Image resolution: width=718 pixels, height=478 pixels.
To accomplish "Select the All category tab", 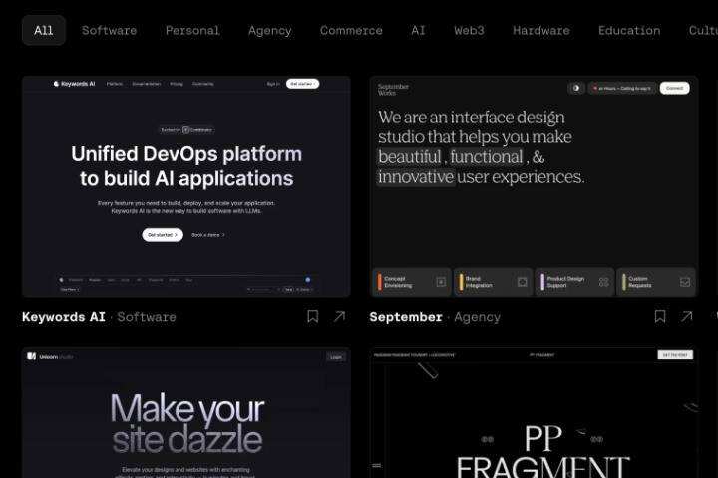I will tap(44, 30).
